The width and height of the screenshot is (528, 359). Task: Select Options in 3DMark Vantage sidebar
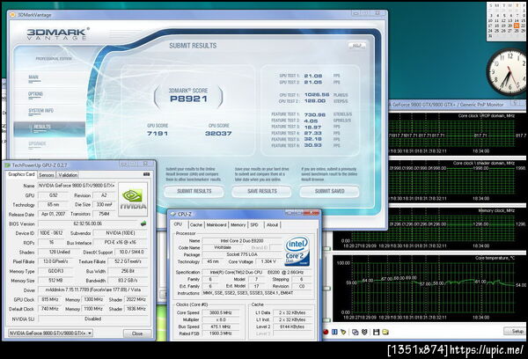click(35, 95)
